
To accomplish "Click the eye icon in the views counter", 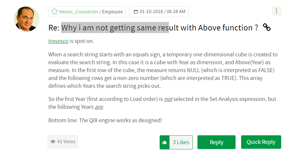I will 53,142.
